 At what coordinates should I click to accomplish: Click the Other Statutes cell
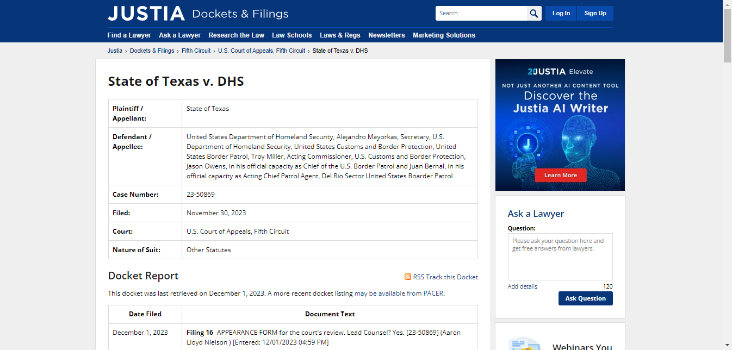tap(330, 250)
